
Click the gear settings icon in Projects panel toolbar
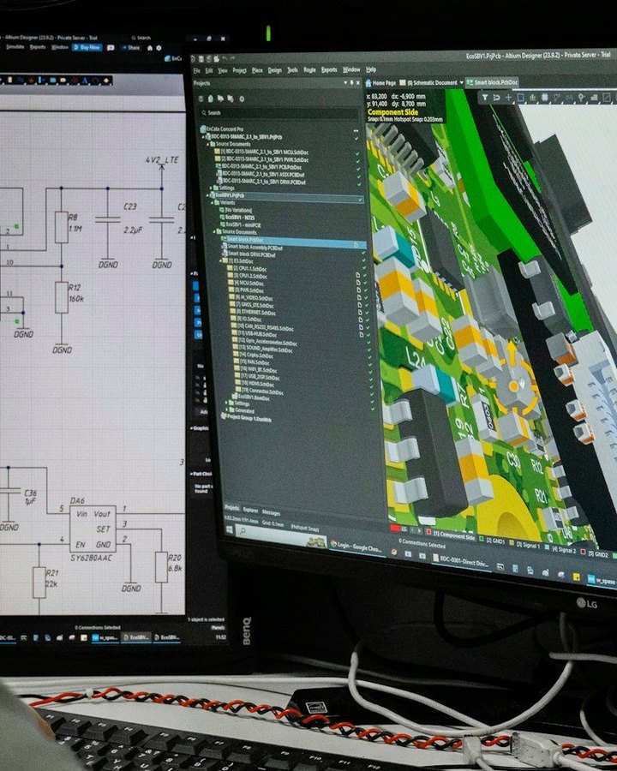point(242,99)
